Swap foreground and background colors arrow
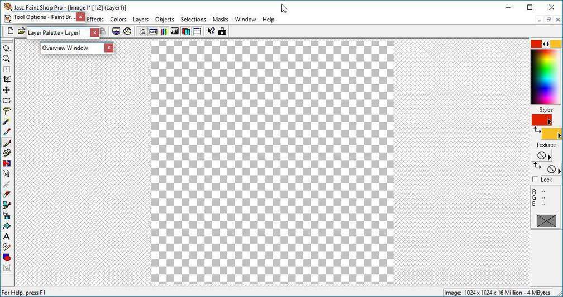The width and height of the screenshot is (563, 297). click(x=546, y=44)
